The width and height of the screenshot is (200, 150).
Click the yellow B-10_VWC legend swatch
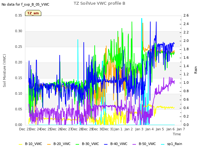21,144
